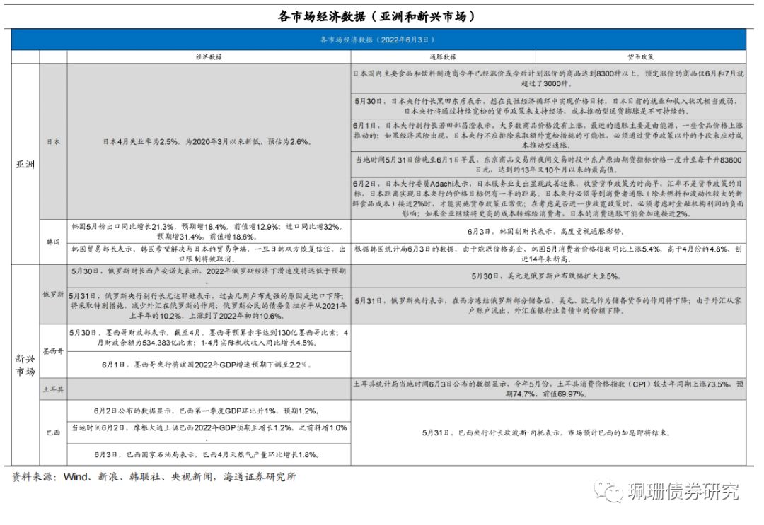
Task: Select the Brazil Q1 GDP 环比升1% cell
Action: pos(209,411)
